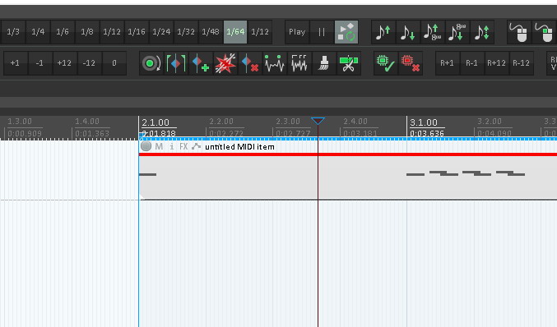Click the R-12 button
The height and width of the screenshot is (327, 557).
pyautogui.click(x=521, y=63)
